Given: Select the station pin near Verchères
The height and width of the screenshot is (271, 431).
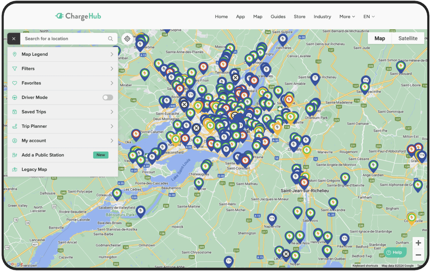Looking at the screenshot, I should click(x=283, y=39).
